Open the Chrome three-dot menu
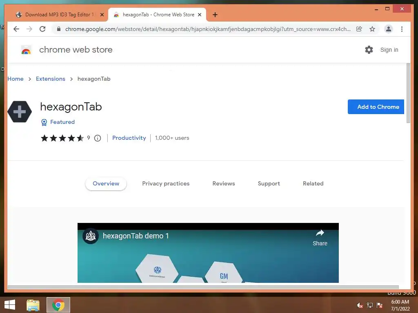 (x=402, y=29)
